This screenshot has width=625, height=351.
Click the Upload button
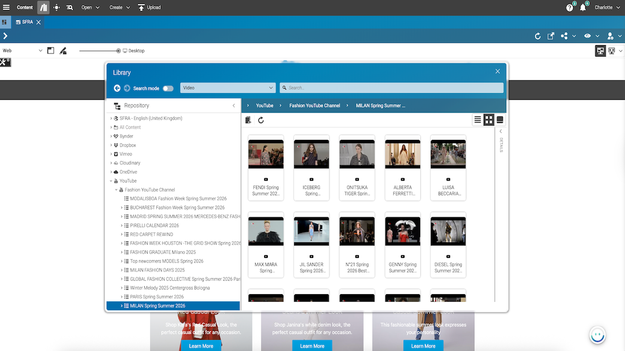(149, 7)
